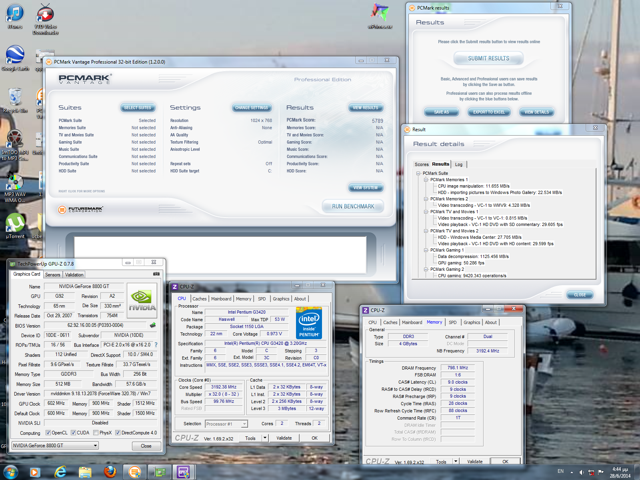Viewport: 640px width, 480px height.
Task: Open the NVIDIA GeForce 8800 GT dropdown
Action: [55, 446]
